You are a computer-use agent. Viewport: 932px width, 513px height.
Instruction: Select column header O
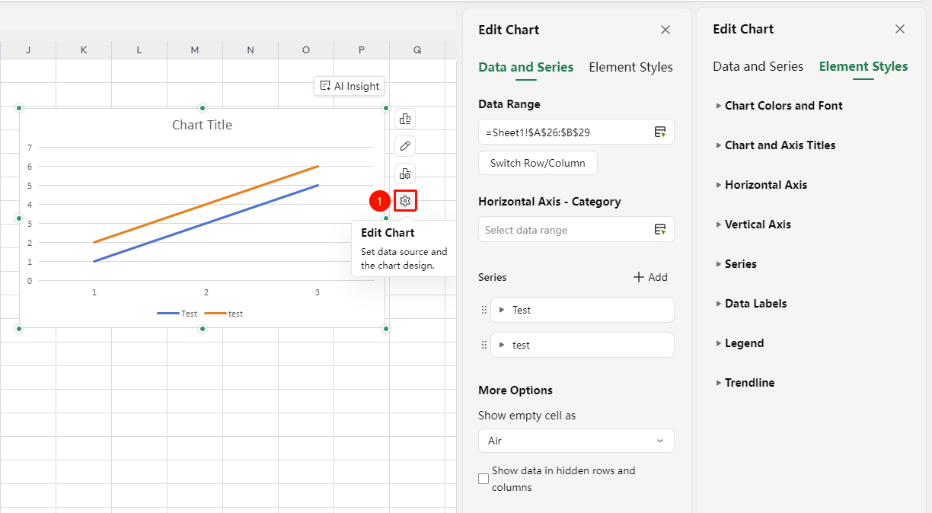point(306,50)
